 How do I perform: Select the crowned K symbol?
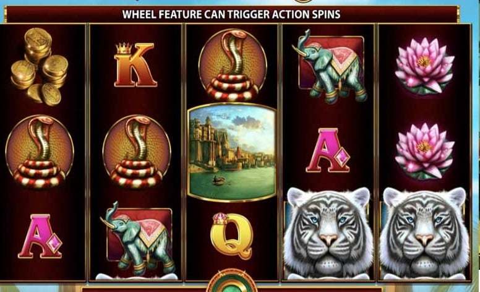click(135, 65)
